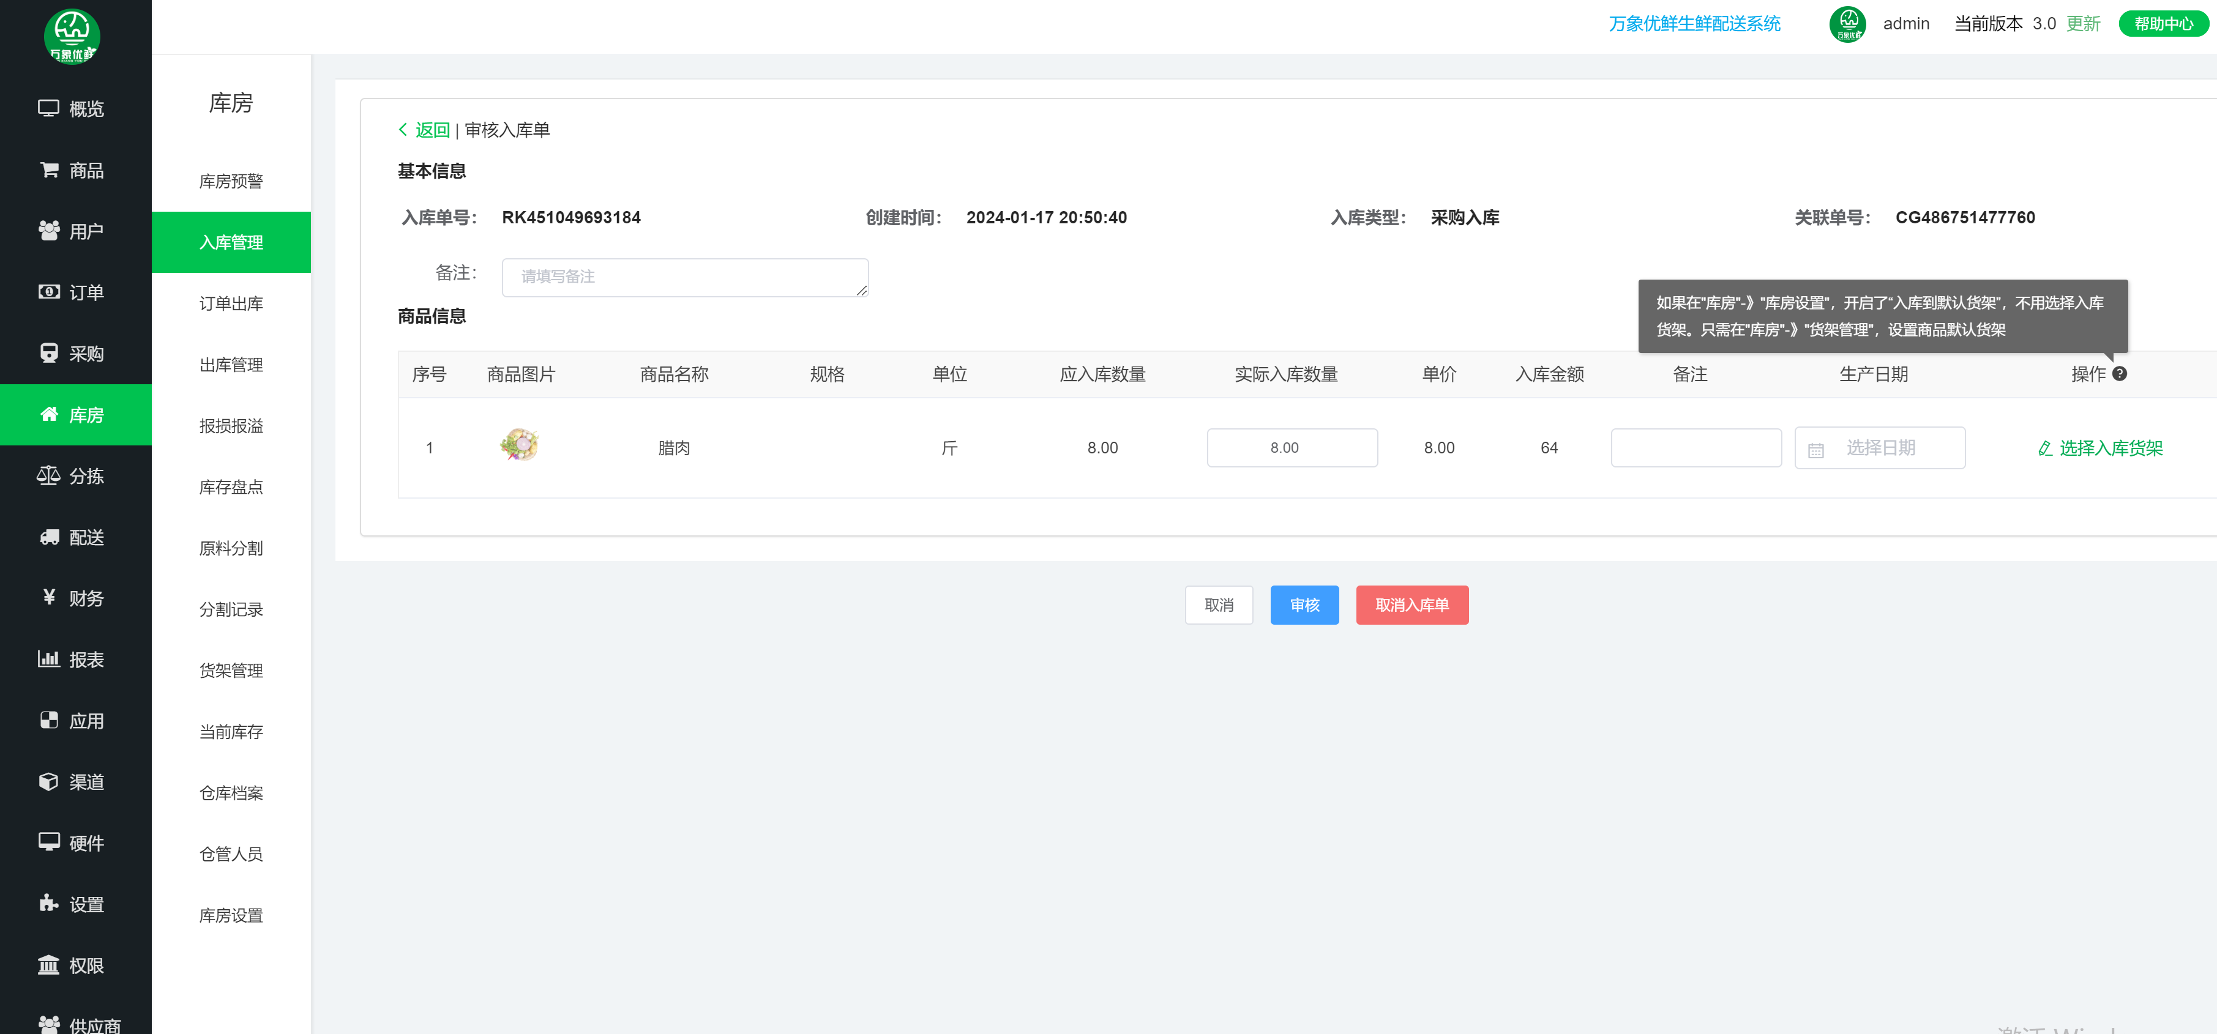This screenshot has width=2217, height=1034.
Task: Click the 概览 monitor icon in the sidebar
Action: tap(48, 108)
